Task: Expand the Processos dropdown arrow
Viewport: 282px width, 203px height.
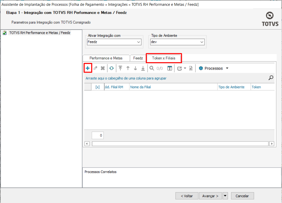Action: pos(227,68)
